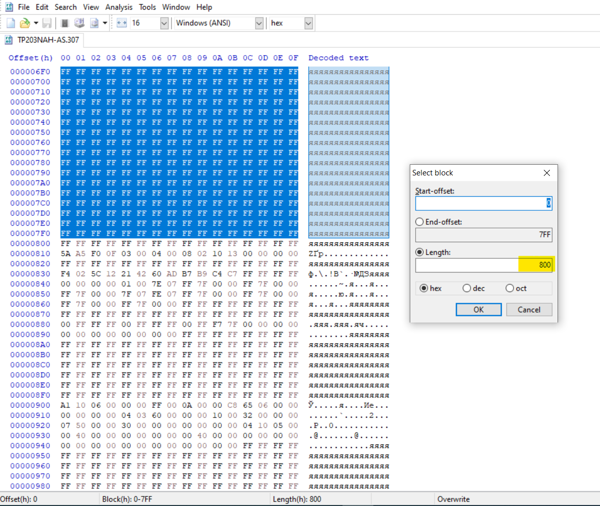Click the Open file folder icon
This screenshot has width=600, height=506.
(x=24, y=23)
